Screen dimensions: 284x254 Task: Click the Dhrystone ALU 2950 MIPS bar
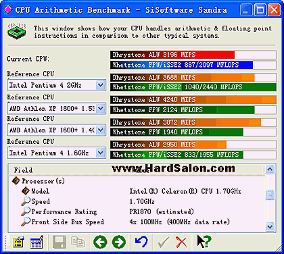(193, 145)
